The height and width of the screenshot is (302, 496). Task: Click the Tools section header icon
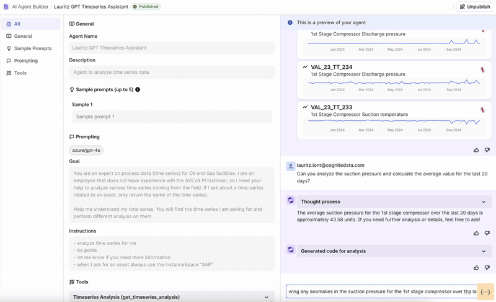pos(72,282)
